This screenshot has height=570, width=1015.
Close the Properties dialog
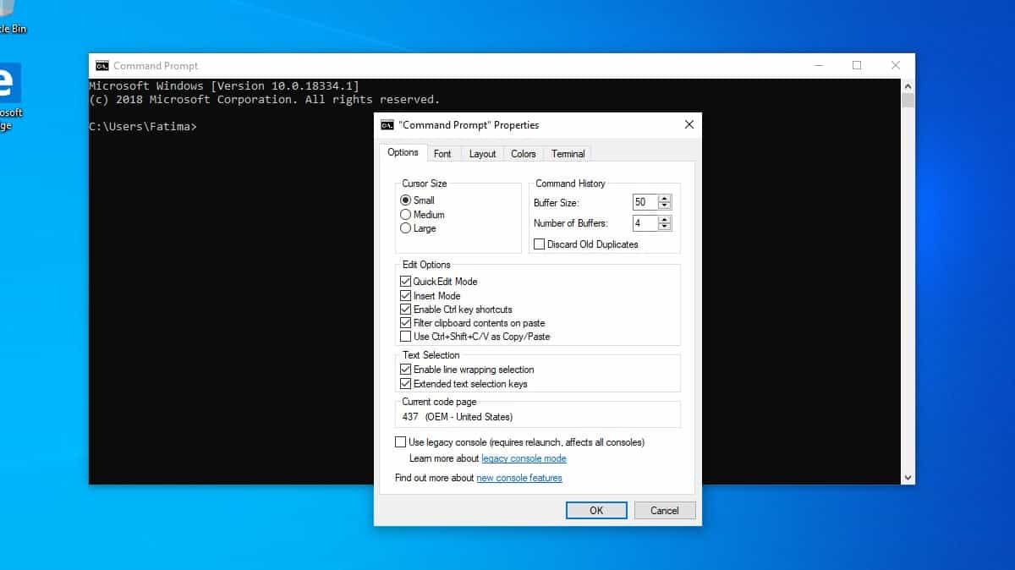coord(689,125)
